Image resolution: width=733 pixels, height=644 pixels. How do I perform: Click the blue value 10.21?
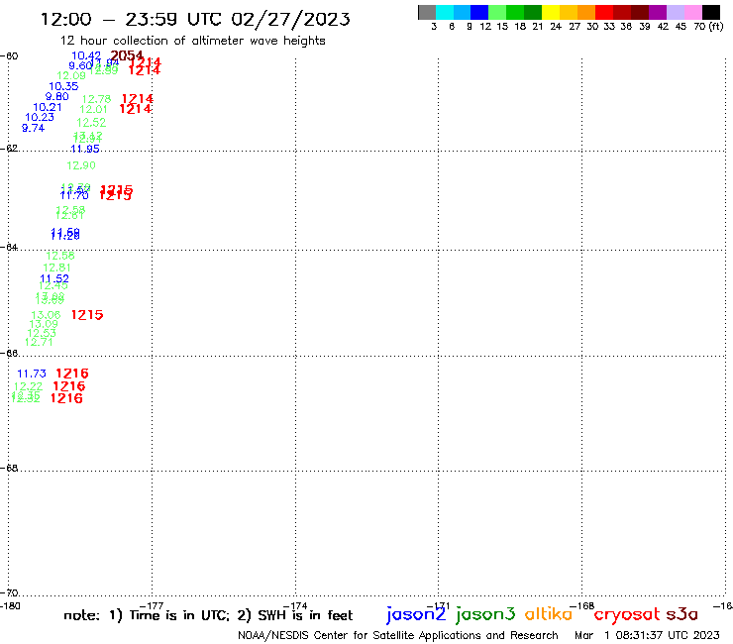coord(48,107)
